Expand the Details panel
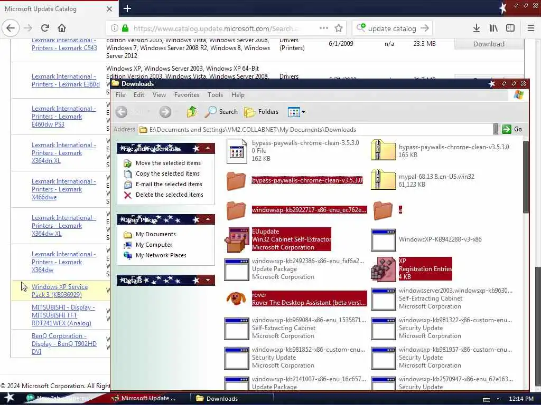Image resolution: width=541 pixels, height=405 pixels. [x=208, y=280]
